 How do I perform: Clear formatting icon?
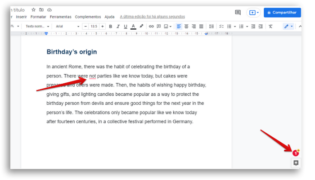point(270,26)
